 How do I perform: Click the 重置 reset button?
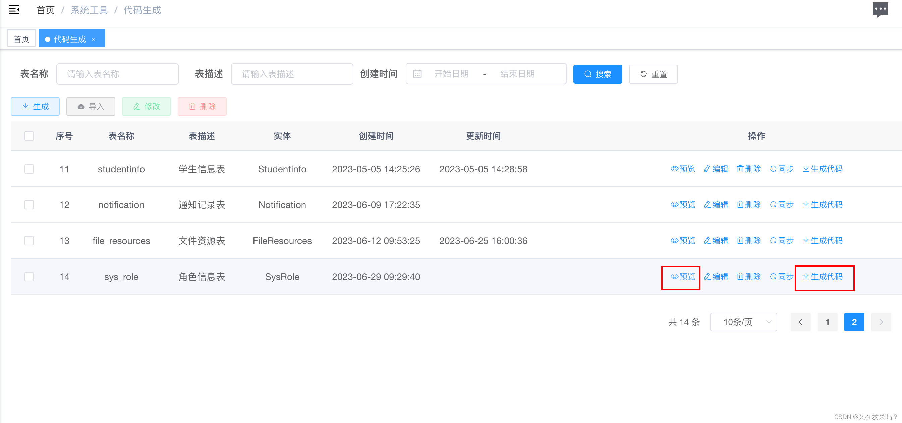[x=653, y=74]
